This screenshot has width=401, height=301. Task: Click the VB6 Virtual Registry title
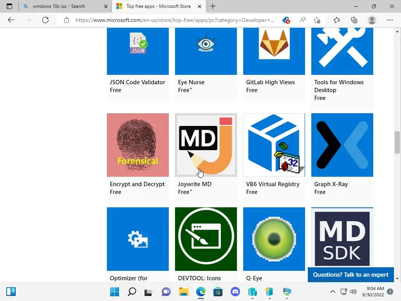point(273,184)
